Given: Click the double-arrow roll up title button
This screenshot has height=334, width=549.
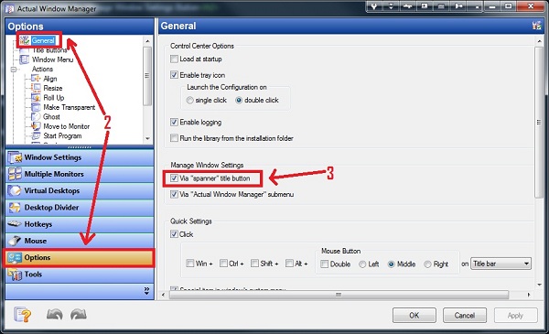Looking at the screenshot, I should (x=391, y=6).
